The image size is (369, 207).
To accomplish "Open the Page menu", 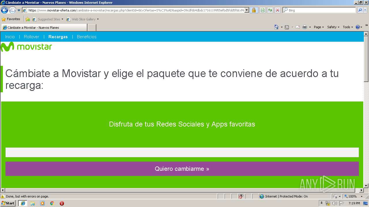I will click(x=319, y=27).
